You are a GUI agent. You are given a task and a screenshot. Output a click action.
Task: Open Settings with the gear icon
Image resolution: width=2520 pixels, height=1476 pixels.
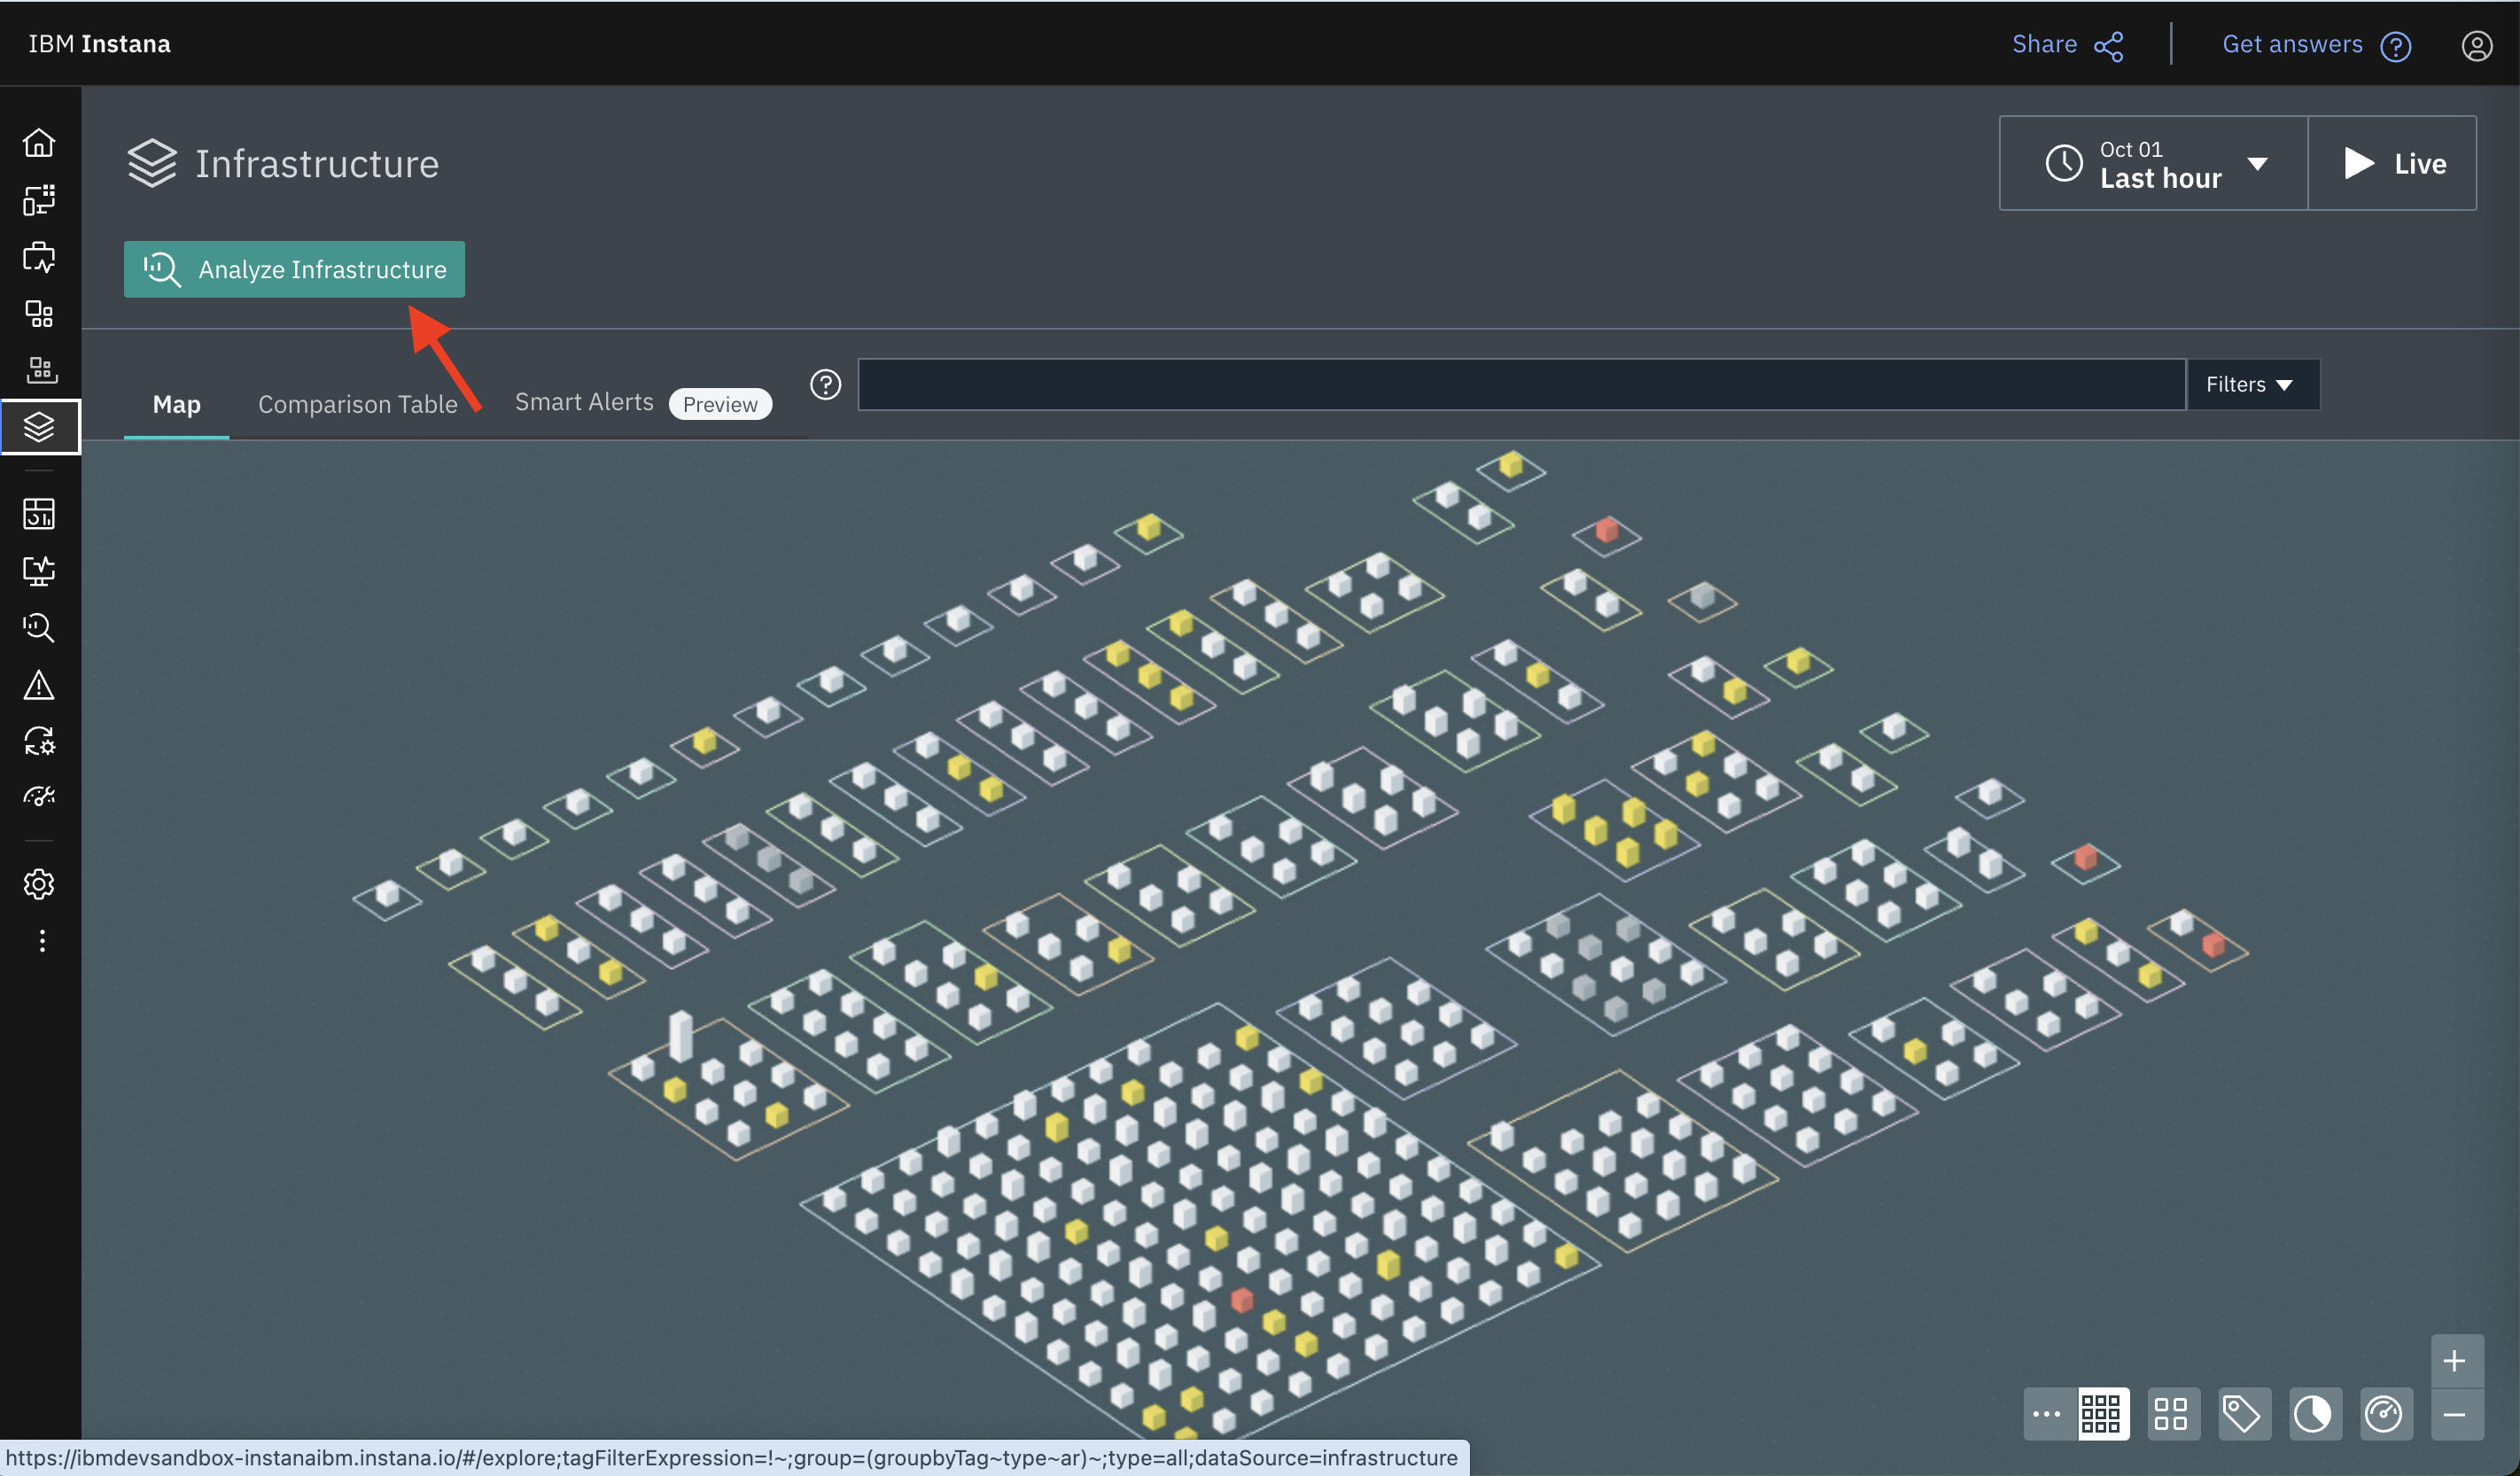pyautogui.click(x=40, y=884)
